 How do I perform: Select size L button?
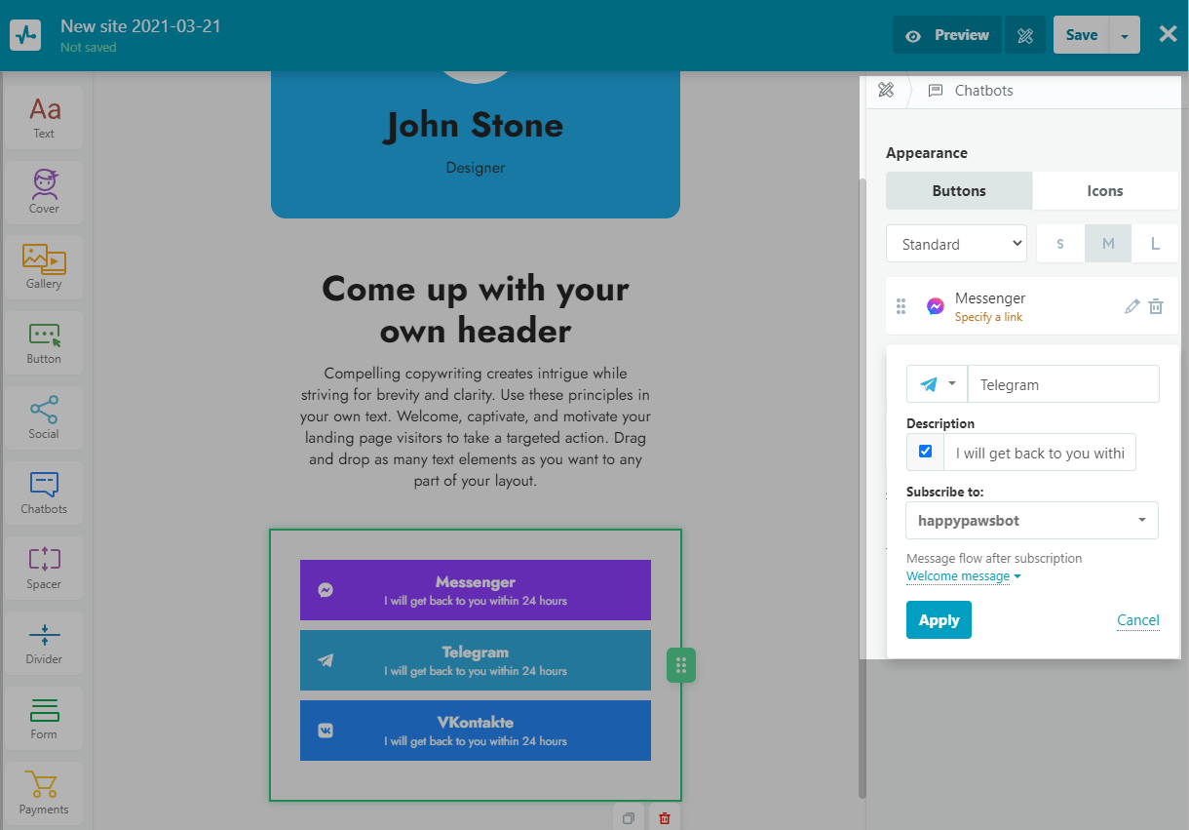coord(1155,244)
